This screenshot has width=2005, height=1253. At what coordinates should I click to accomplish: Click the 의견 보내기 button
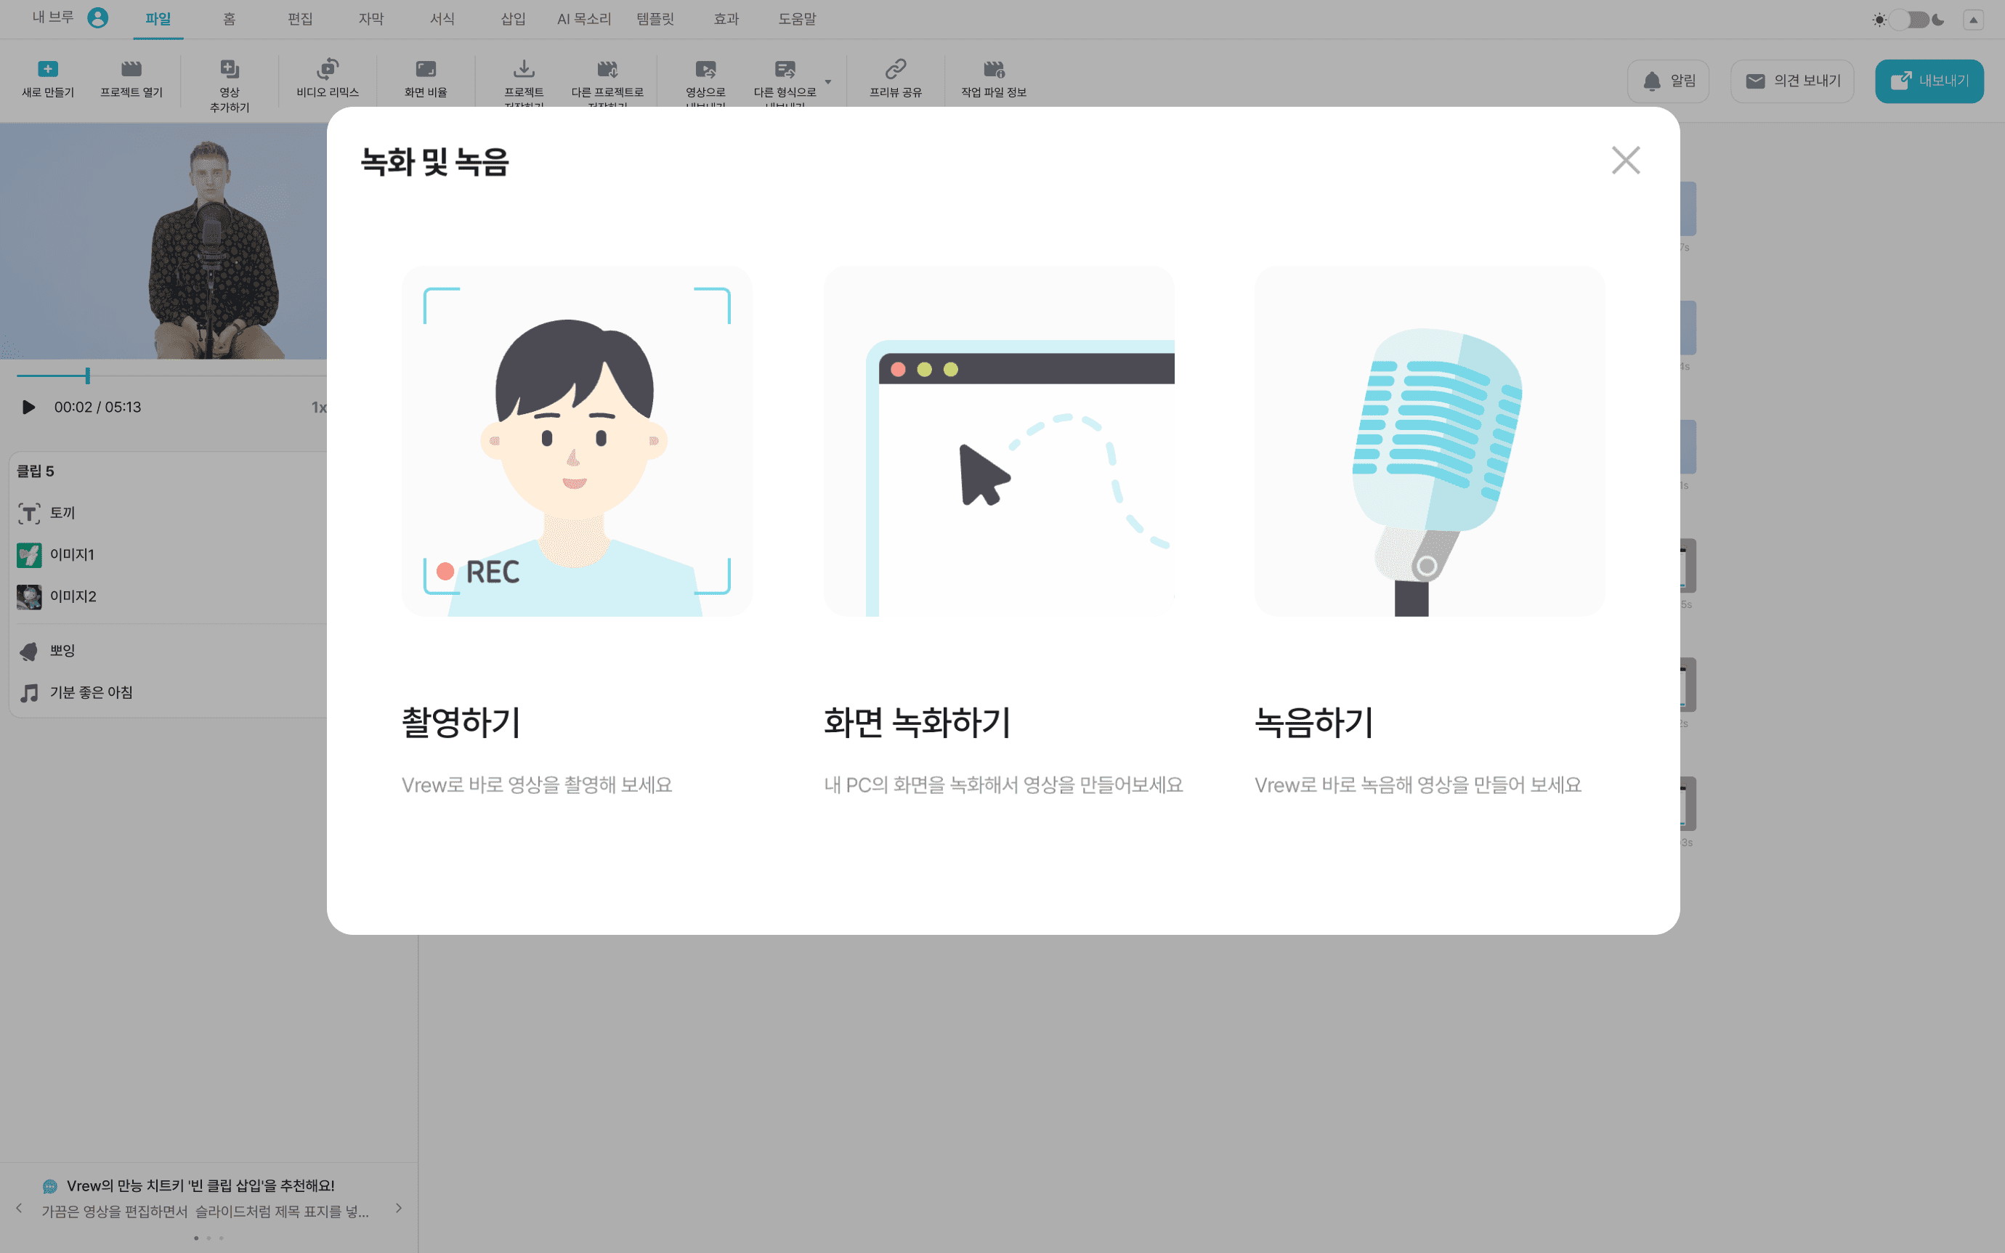pyautogui.click(x=1791, y=81)
